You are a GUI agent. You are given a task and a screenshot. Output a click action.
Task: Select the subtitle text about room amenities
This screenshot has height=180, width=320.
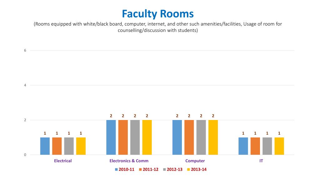click(x=158, y=27)
